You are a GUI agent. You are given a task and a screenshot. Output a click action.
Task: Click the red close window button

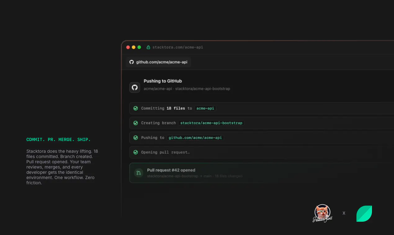(128, 47)
